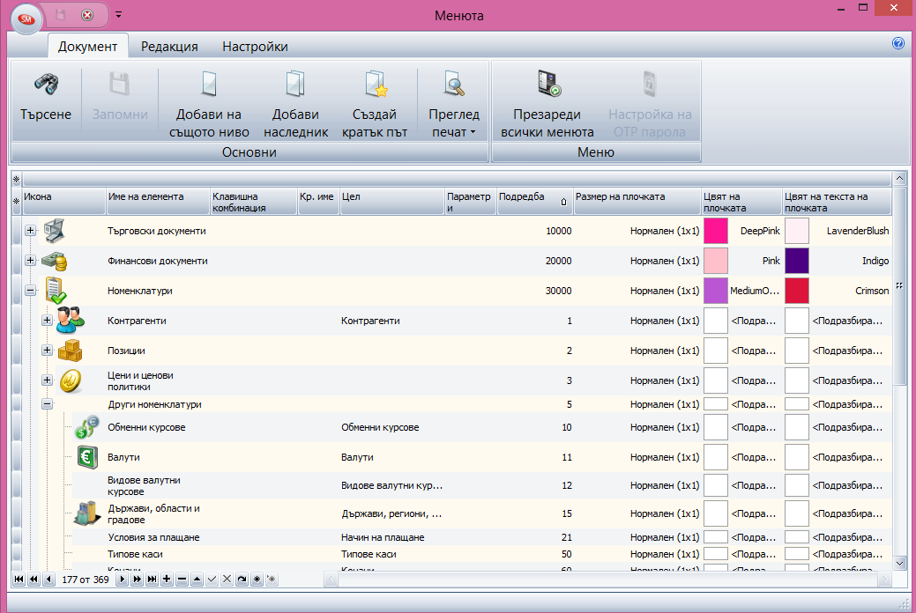This screenshot has height=613, width=916.
Task: Click the DeepPink tile color swatch
Action: [x=716, y=231]
